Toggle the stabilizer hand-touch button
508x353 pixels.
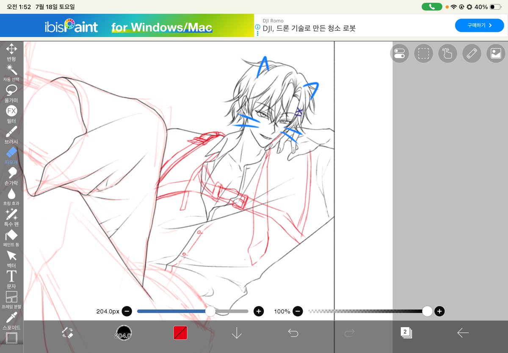tap(448, 53)
